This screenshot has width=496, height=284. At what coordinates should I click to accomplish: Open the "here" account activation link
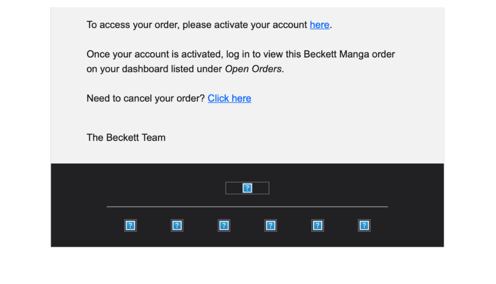coord(320,25)
